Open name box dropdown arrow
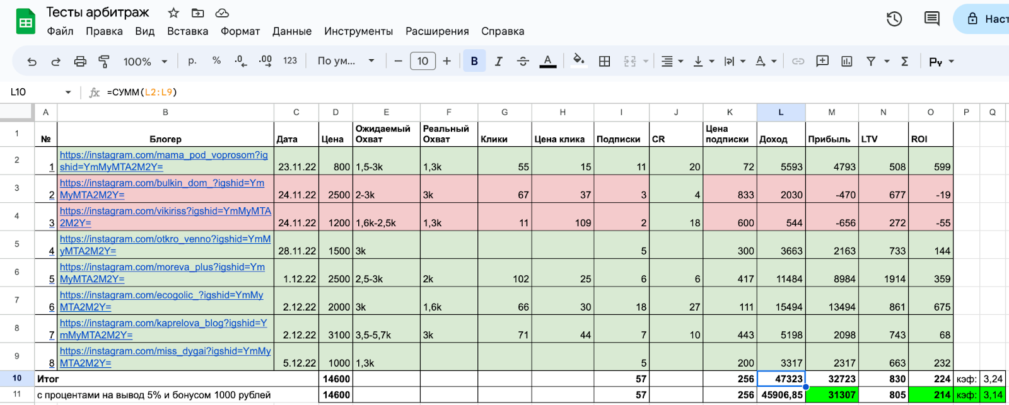Screen dimensions: 1009x405 click(68, 92)
